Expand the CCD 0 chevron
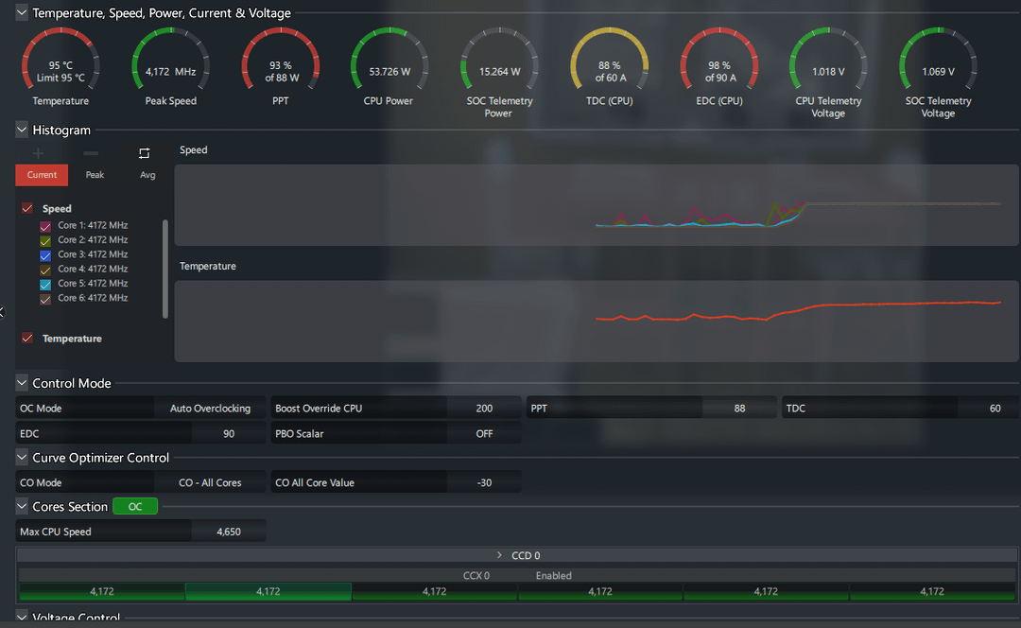This screenshot has height=628, width=1021. [499, 555]
